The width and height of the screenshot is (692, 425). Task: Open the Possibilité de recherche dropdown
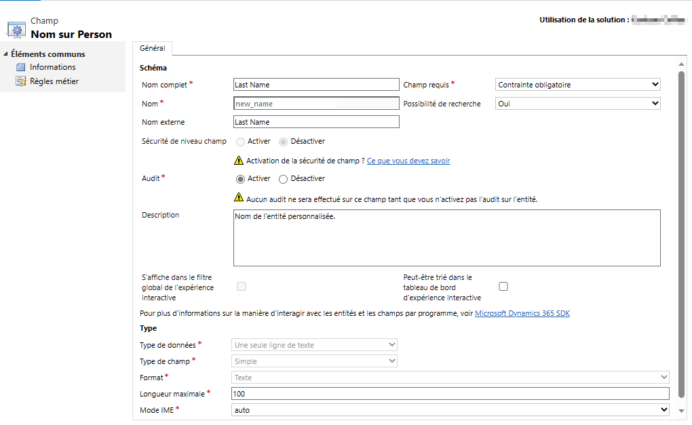(x=578, y=104)
